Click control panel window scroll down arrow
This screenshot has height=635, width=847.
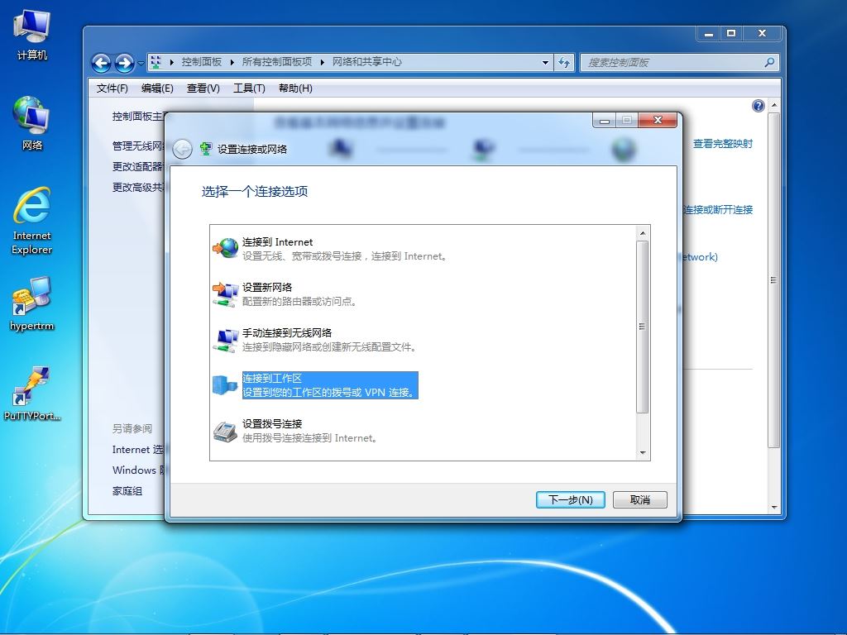[x=774, y=507]
